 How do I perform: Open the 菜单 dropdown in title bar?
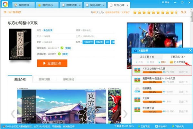pyautogui.click(x=184, y=2)
